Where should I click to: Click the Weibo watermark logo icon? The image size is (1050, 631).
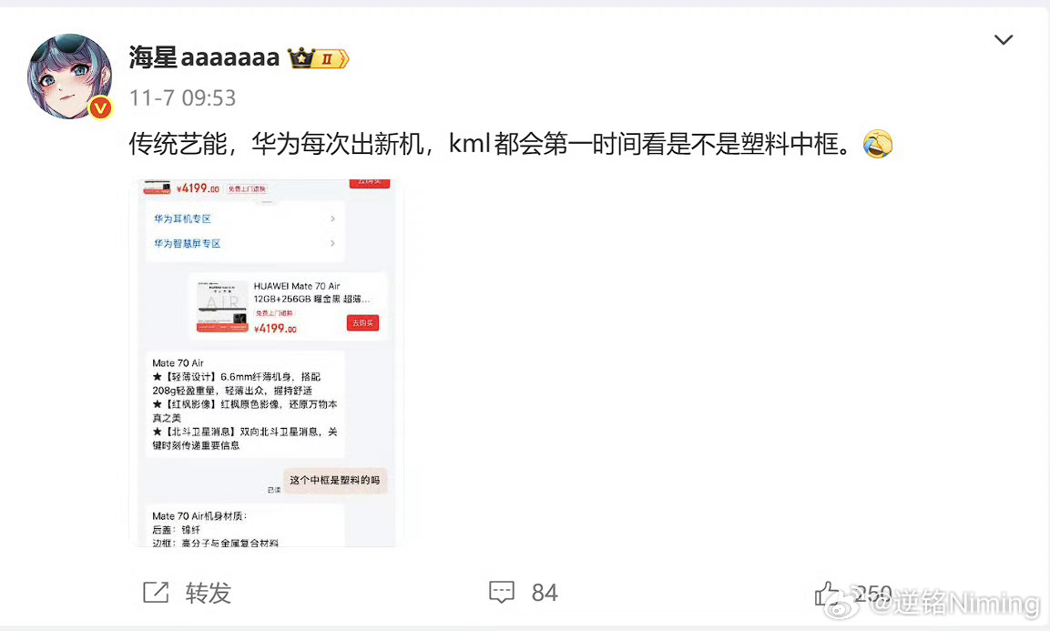[x=841, y=605]
